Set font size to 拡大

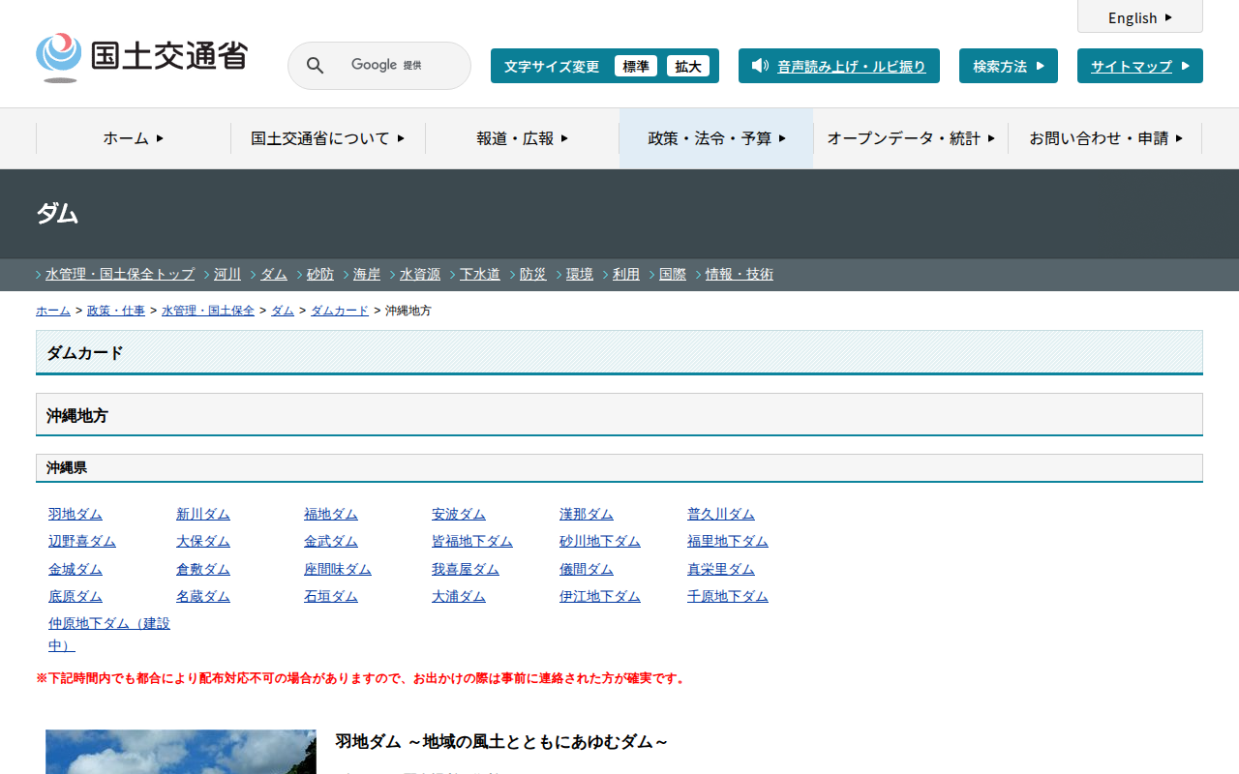687,66
